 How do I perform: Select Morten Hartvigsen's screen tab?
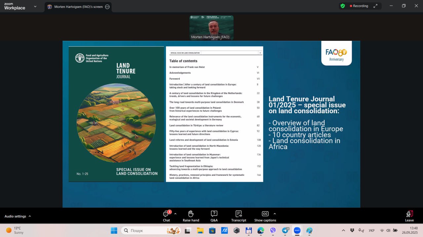click(x=75, y=7)
